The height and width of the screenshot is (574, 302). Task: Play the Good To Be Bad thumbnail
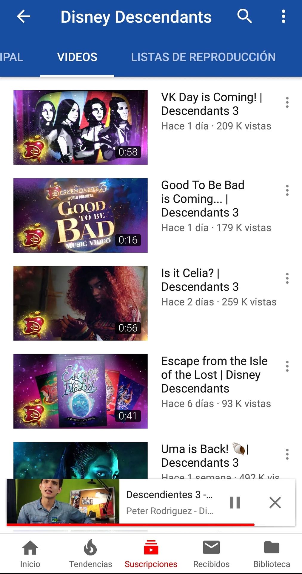click(x=81, y=216)
